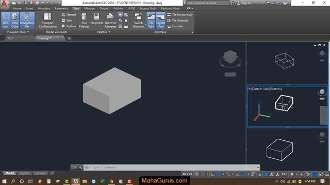Click New file icon in quick access

[14, 3]
